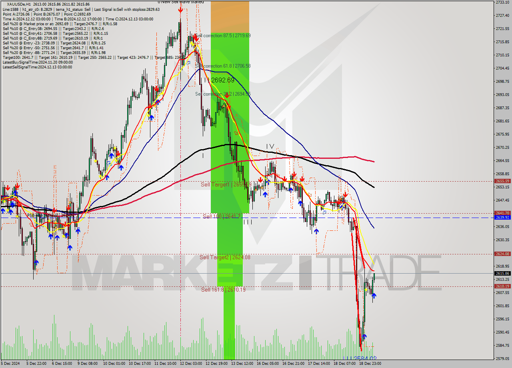Select the 'Sell 161.8 | 2610.19' label
The width and height of the screenshot is (512, 368).
(223, 289)
